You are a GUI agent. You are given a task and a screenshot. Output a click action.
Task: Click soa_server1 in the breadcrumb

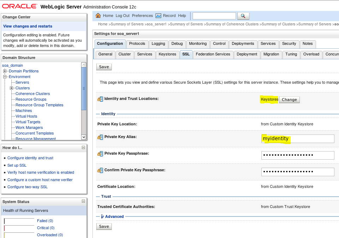[157, 24]
